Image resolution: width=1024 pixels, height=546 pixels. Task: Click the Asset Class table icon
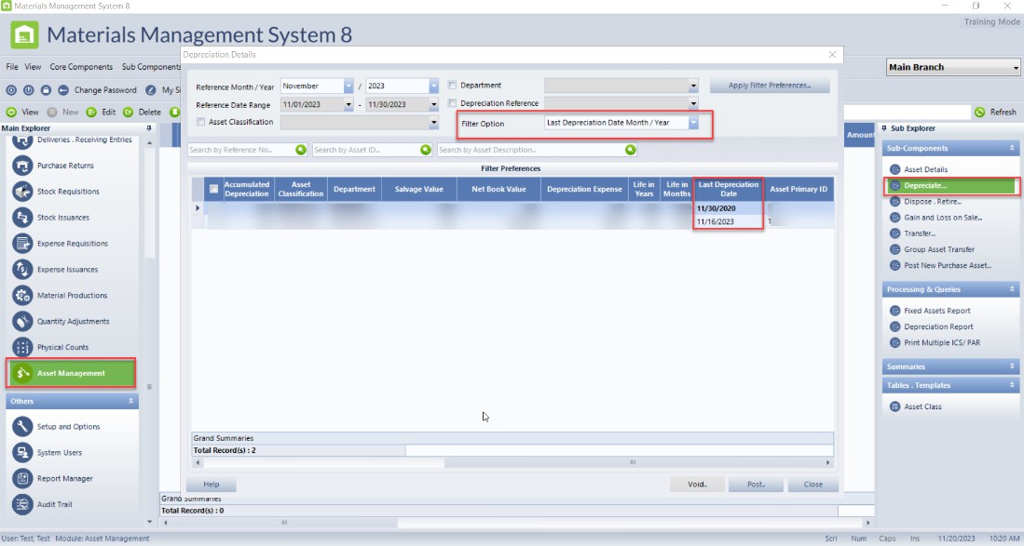coord(895,406)
